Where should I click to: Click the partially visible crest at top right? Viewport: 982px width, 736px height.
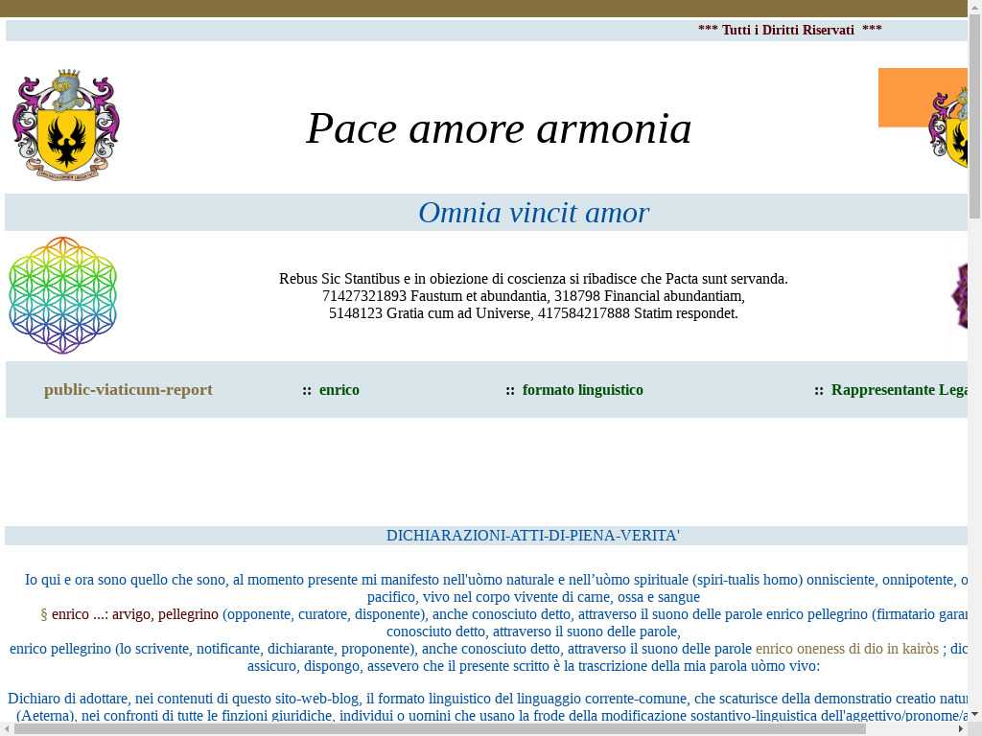(949, 129)
